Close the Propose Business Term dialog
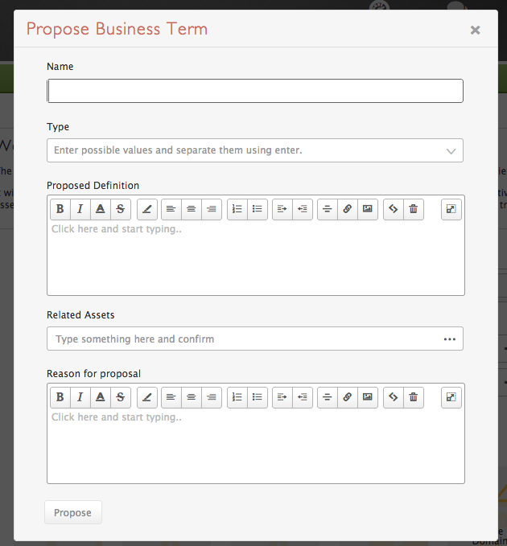The height and width of the screenshot is (546, 507). coord(475,30)
